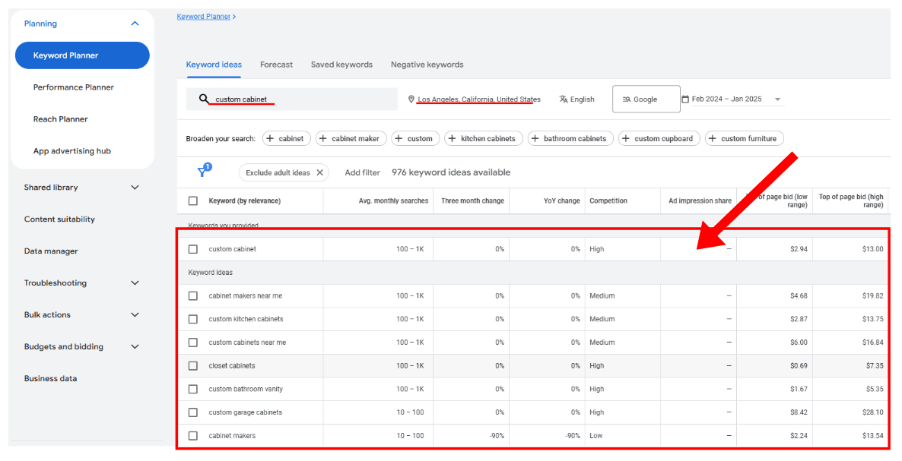
Task: Open the Negative keywords tab
Action: 427,65
